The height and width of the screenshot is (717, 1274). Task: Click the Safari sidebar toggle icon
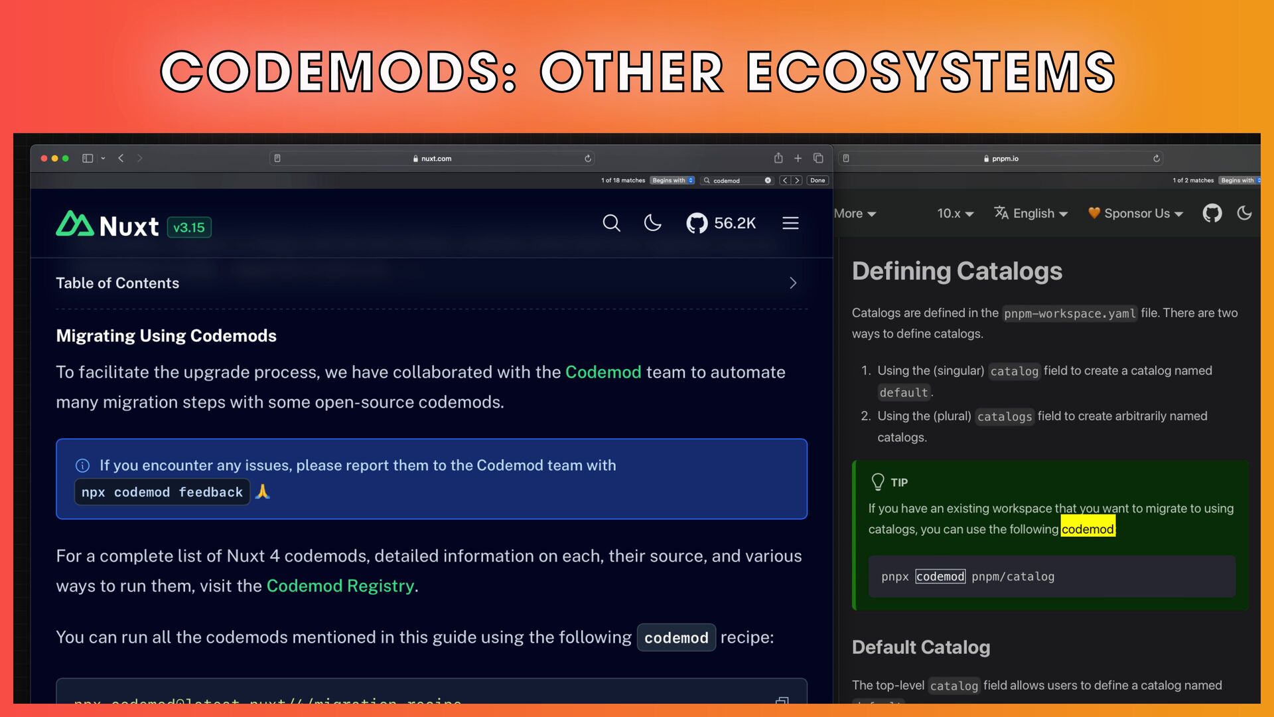pos(88,158)
